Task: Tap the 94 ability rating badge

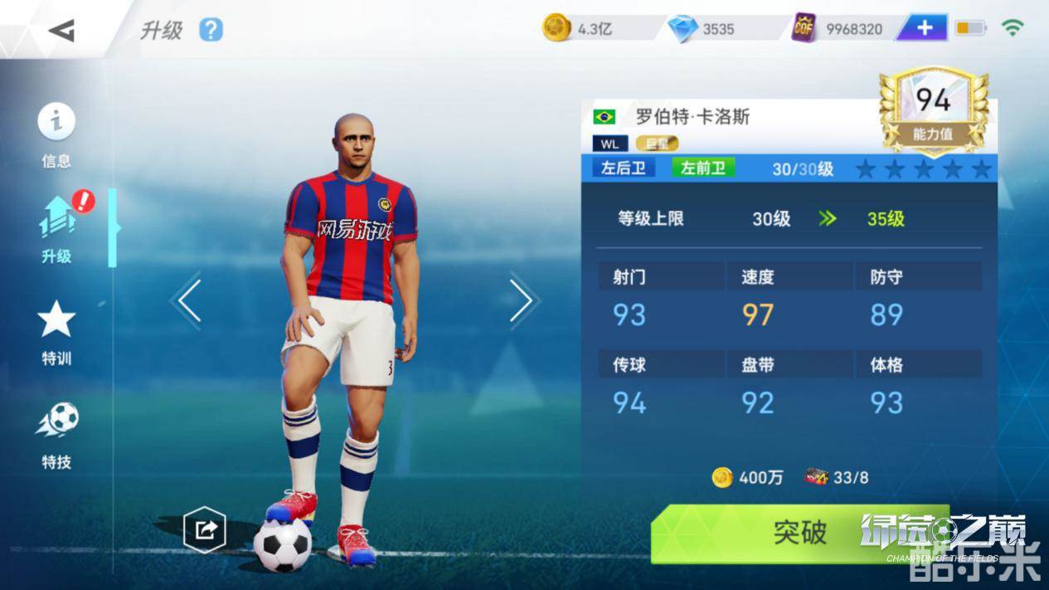Action: click(x=933, y=111)
